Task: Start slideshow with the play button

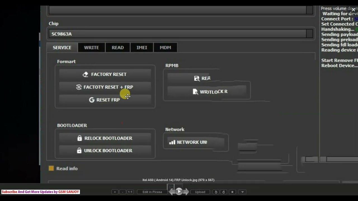Action: click(179, 192)
